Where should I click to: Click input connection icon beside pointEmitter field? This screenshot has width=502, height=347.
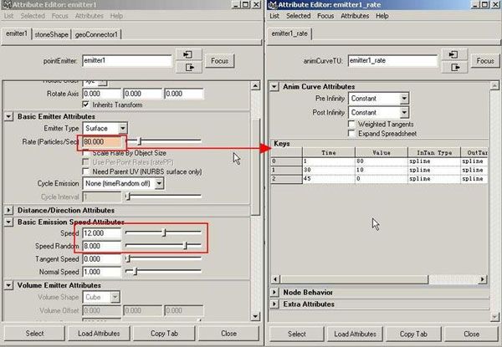(x=189, y=55)
